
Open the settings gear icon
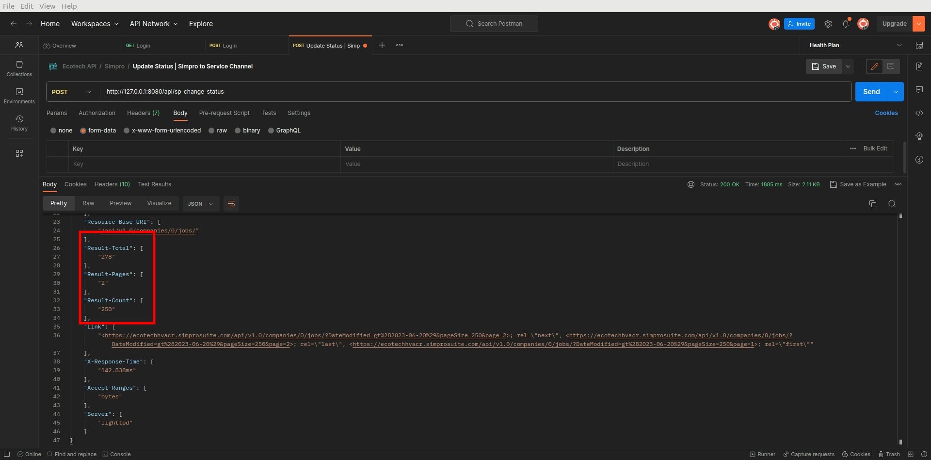click(x=828, y=24)
